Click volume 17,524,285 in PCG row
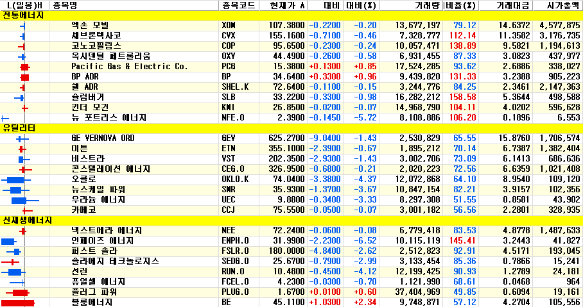Image resolution: width=583 pixels, height=307 pixels. click(417, 67)
